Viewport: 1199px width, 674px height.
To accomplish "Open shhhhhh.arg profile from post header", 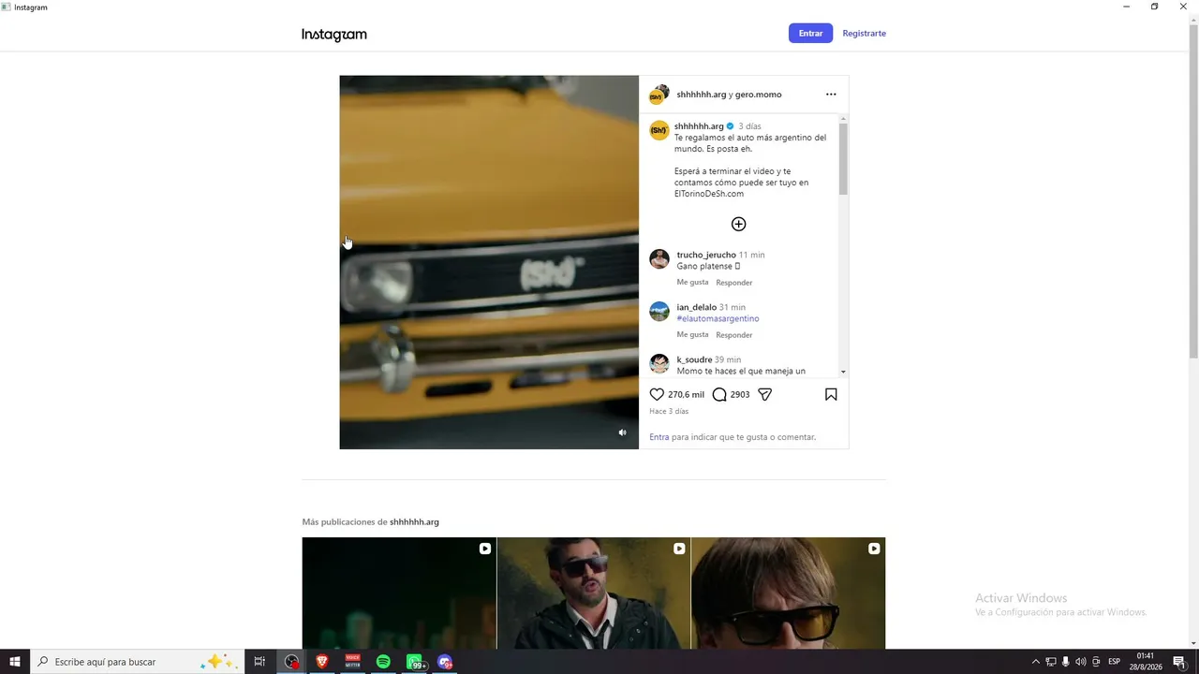I will pos(702,95).
